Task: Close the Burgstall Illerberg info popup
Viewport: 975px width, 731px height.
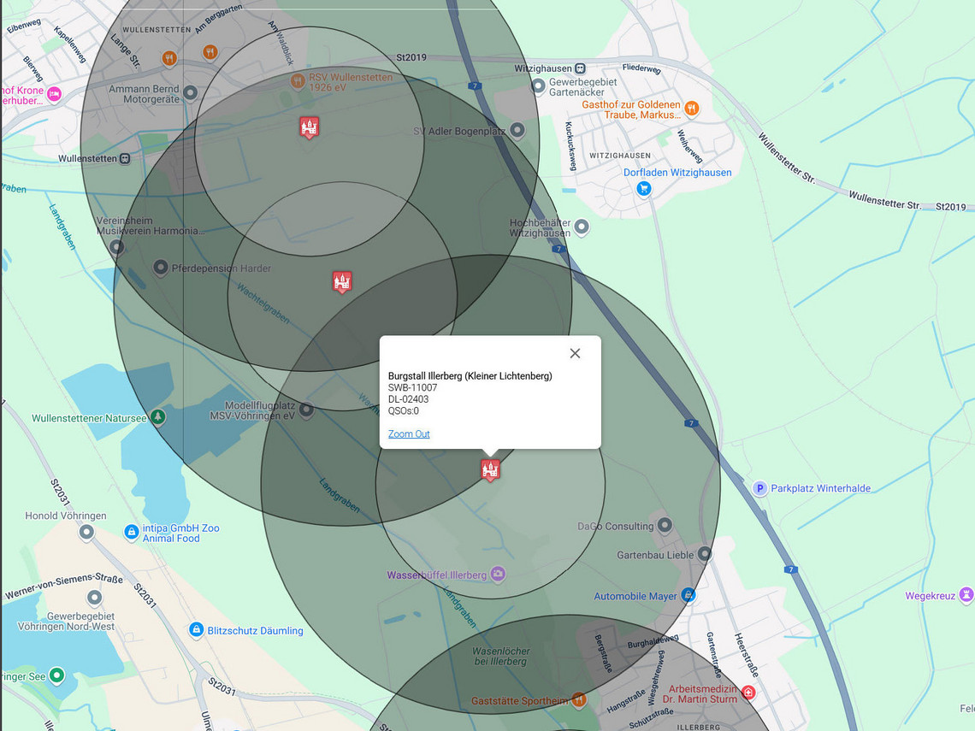Action: [x=576, y=353]
